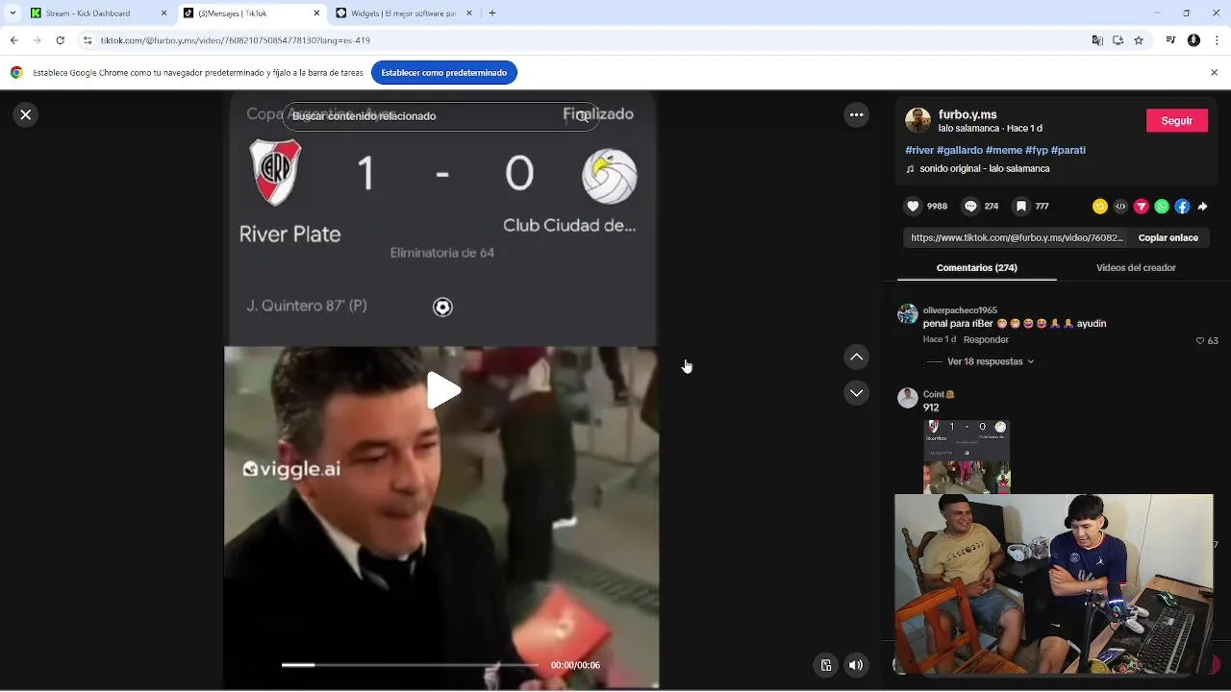Open the #river hashtag
Image resolution: width=1231 pixels, height=692 pixels.
pos(919,150)
